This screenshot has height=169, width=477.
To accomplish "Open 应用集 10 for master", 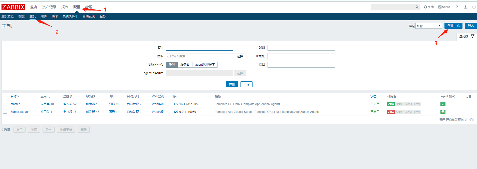I will coord(45,104).
